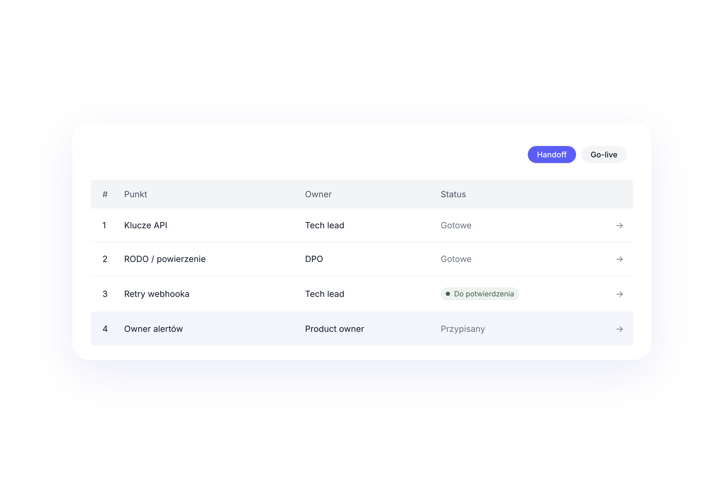Select the Retry webhooka item
Viewport: 724px width, 483px height.
click(157, 294)
